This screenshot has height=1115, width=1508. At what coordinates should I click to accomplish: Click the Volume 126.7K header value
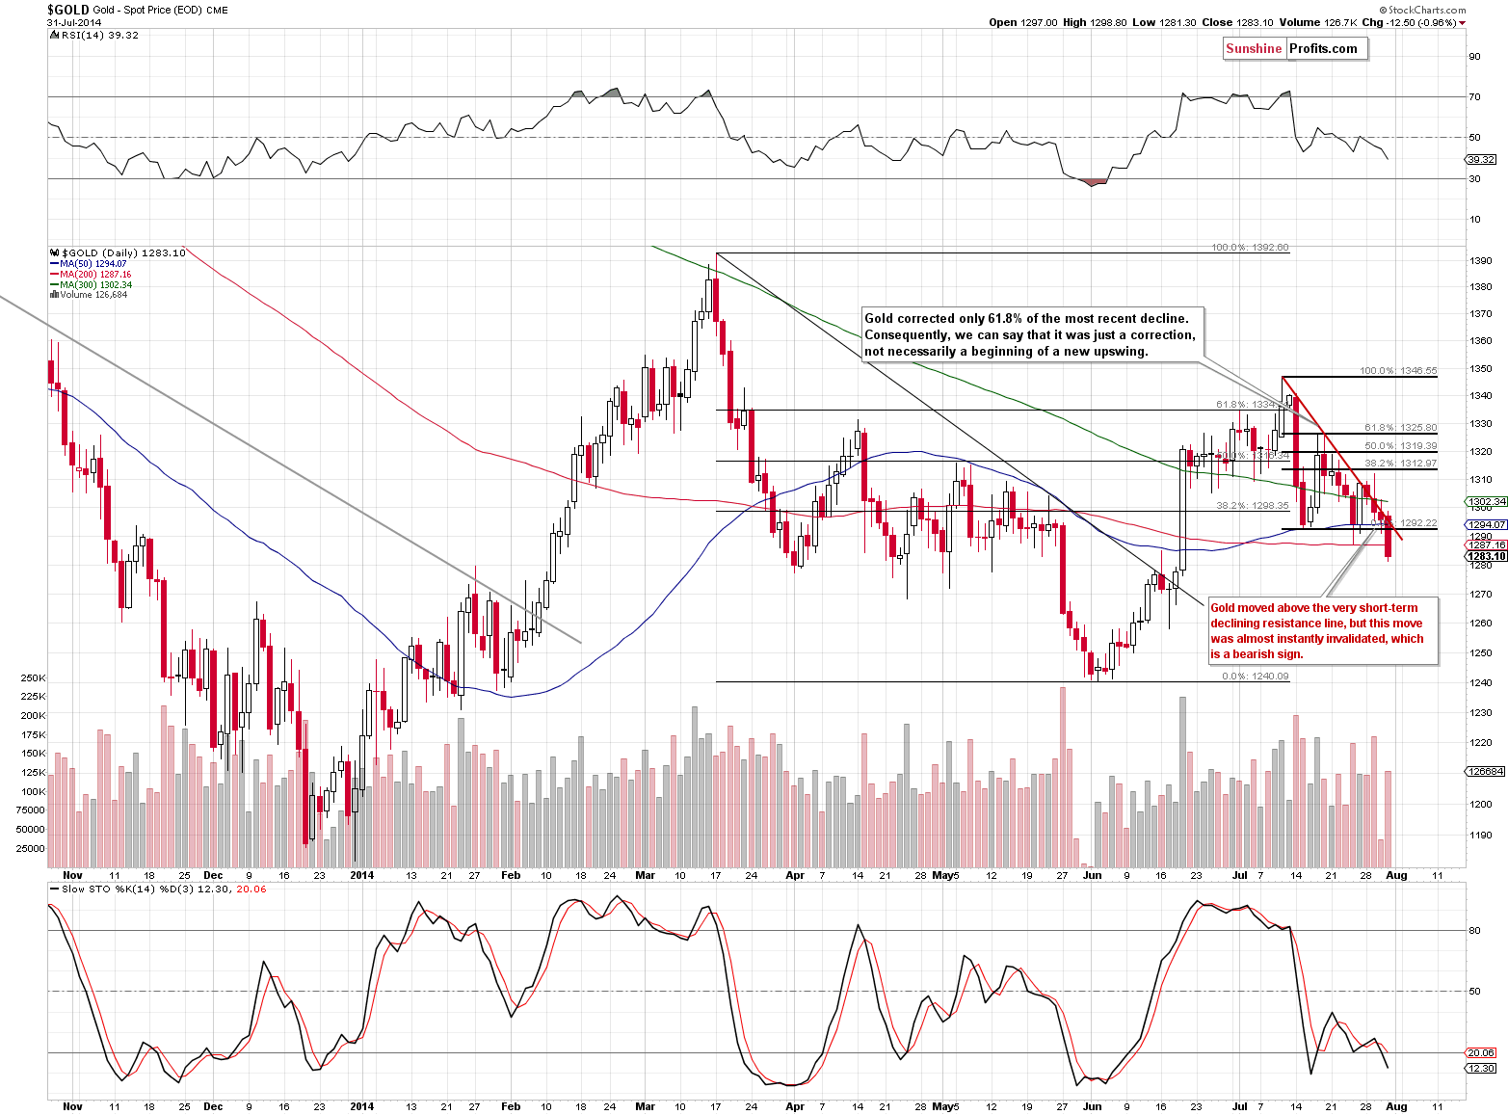1319,22
